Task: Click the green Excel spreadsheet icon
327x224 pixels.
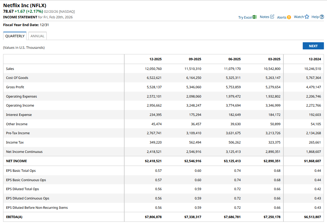Action: (255, 17)
